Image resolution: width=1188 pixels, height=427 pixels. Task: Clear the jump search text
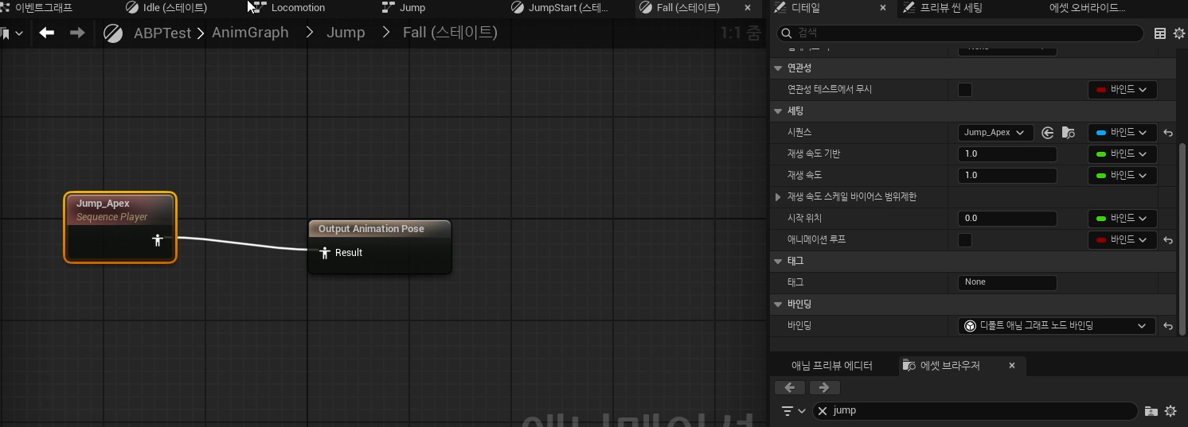(823, 411)
